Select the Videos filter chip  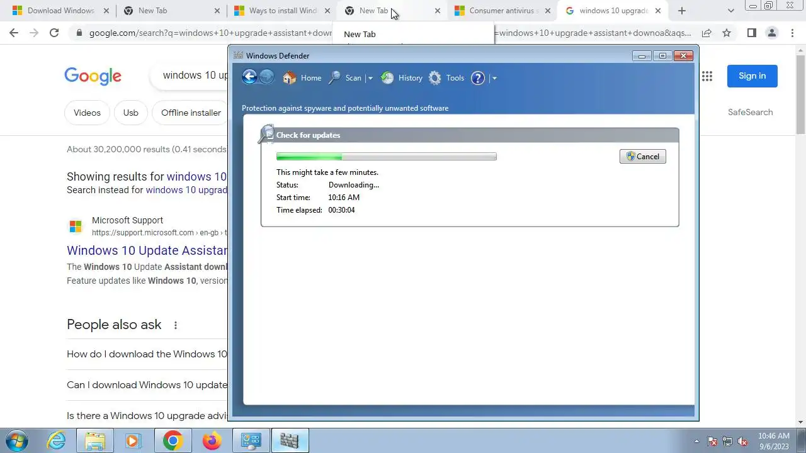pyautogui.click(x=87, y=113)
